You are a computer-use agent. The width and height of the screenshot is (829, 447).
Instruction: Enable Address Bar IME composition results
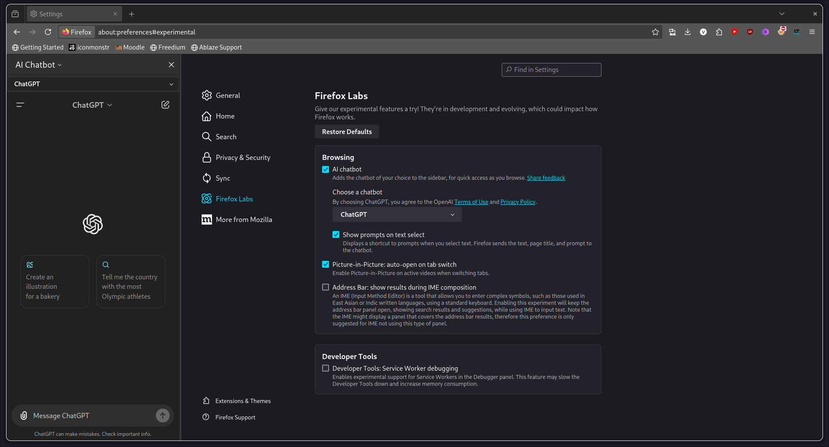(326, 287)
